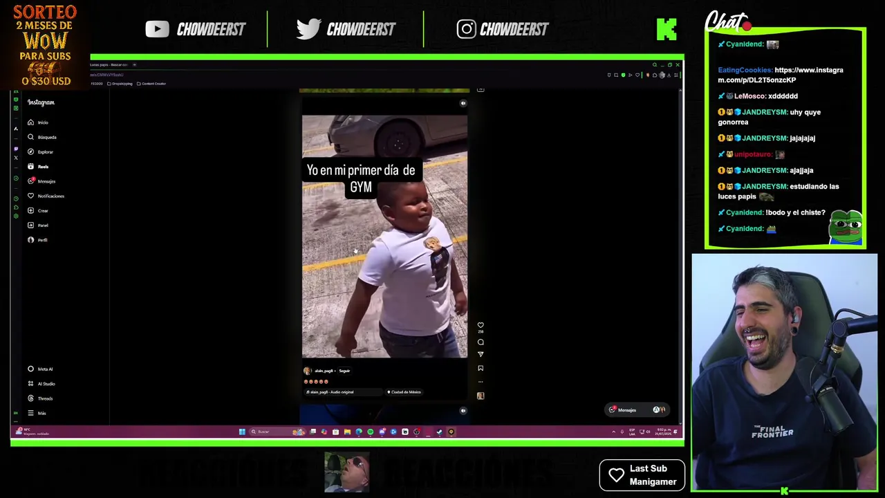The image size is (885, 498).
Task: Click Seguir next to alain_pag8
Action: [344, 371]
